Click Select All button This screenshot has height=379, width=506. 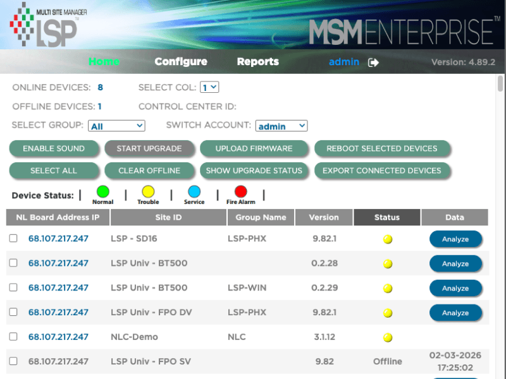[54, 171]
